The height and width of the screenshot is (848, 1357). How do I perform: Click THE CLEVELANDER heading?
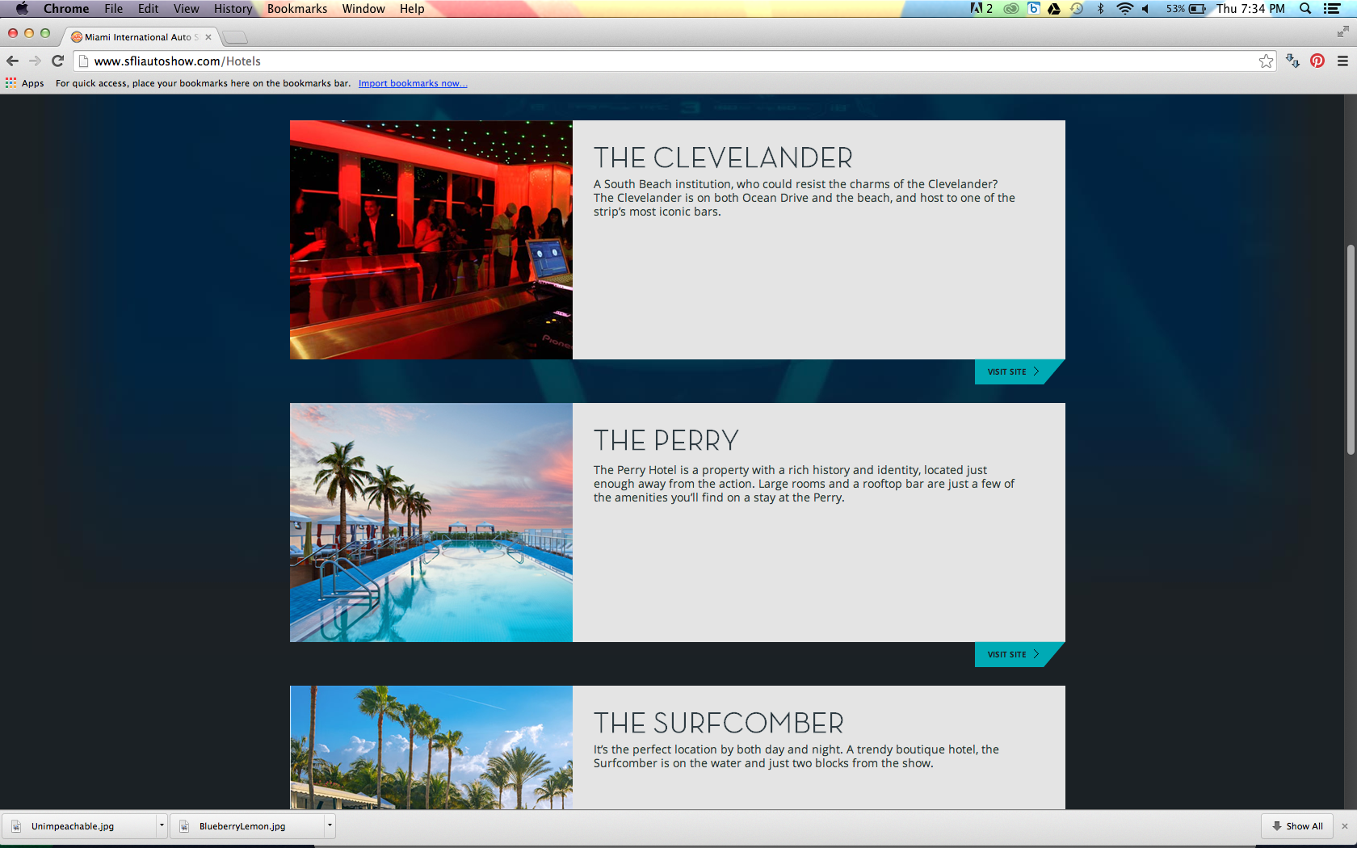tap(723, 157)
